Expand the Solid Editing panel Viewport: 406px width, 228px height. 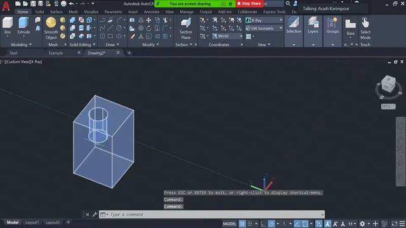[x=82, y=44]
